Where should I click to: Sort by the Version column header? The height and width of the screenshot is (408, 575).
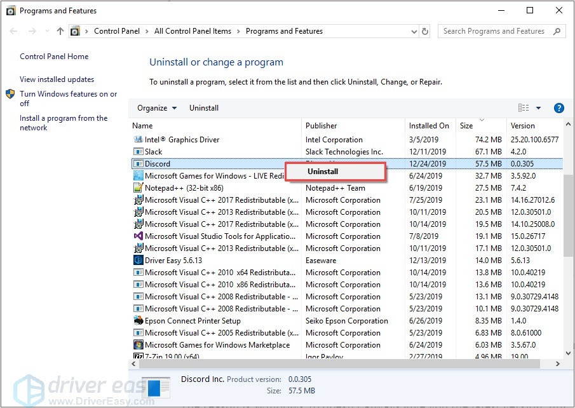535,125
